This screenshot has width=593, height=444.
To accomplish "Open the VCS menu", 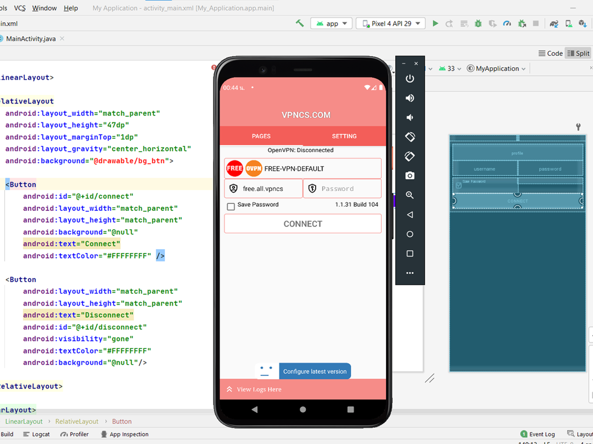I will [x=20, y=8].
